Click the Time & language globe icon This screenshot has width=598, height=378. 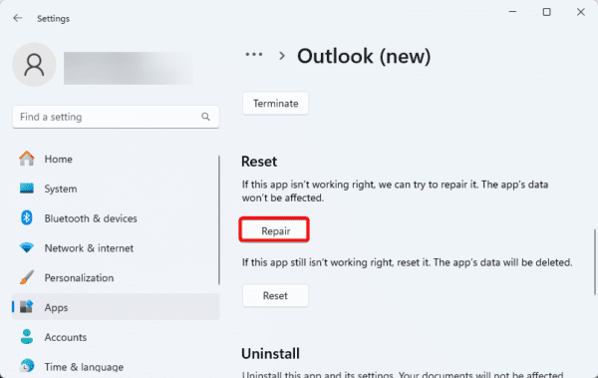(x=27, y=366)
